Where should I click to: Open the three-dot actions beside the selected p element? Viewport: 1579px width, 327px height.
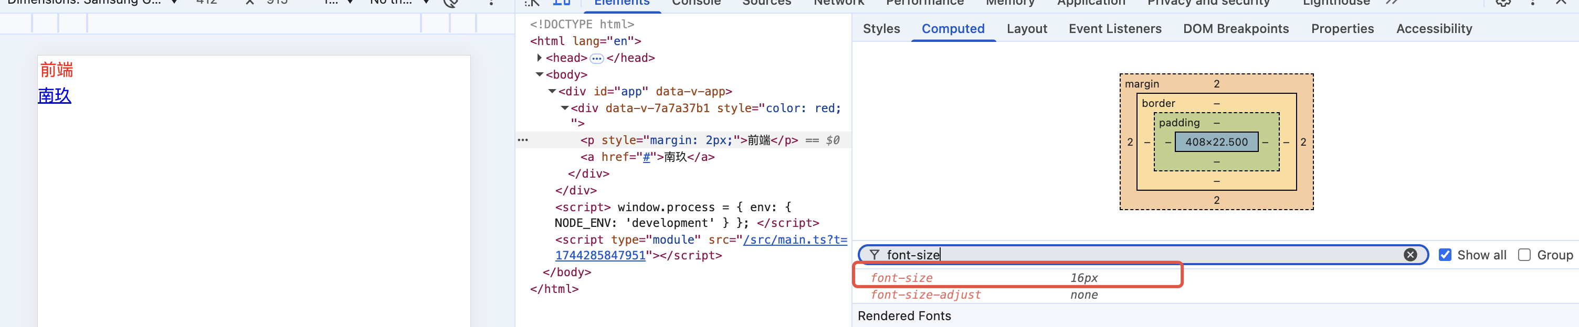pyautogui.click(x=522, y=140)
